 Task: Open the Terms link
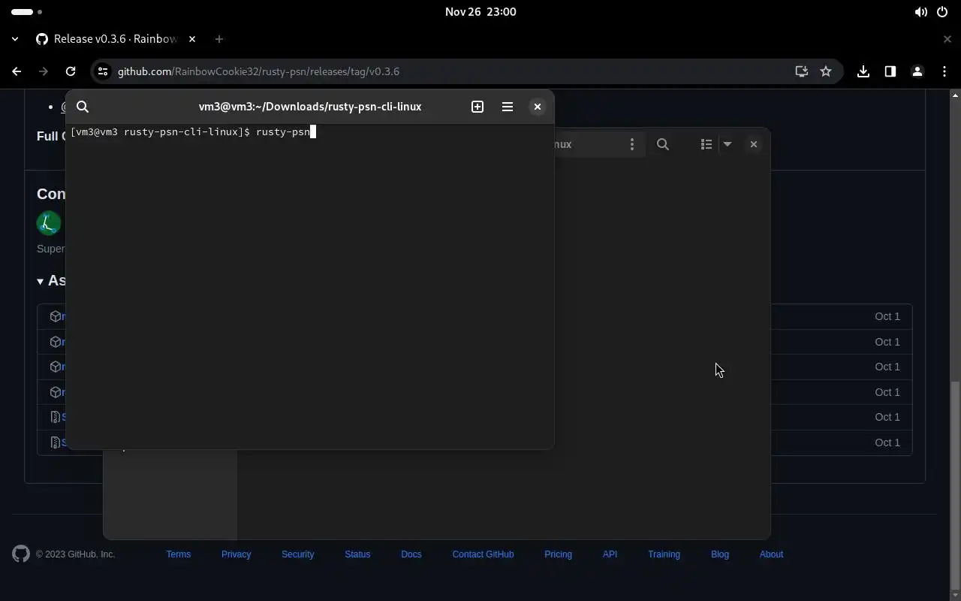[x=179, y=554]
